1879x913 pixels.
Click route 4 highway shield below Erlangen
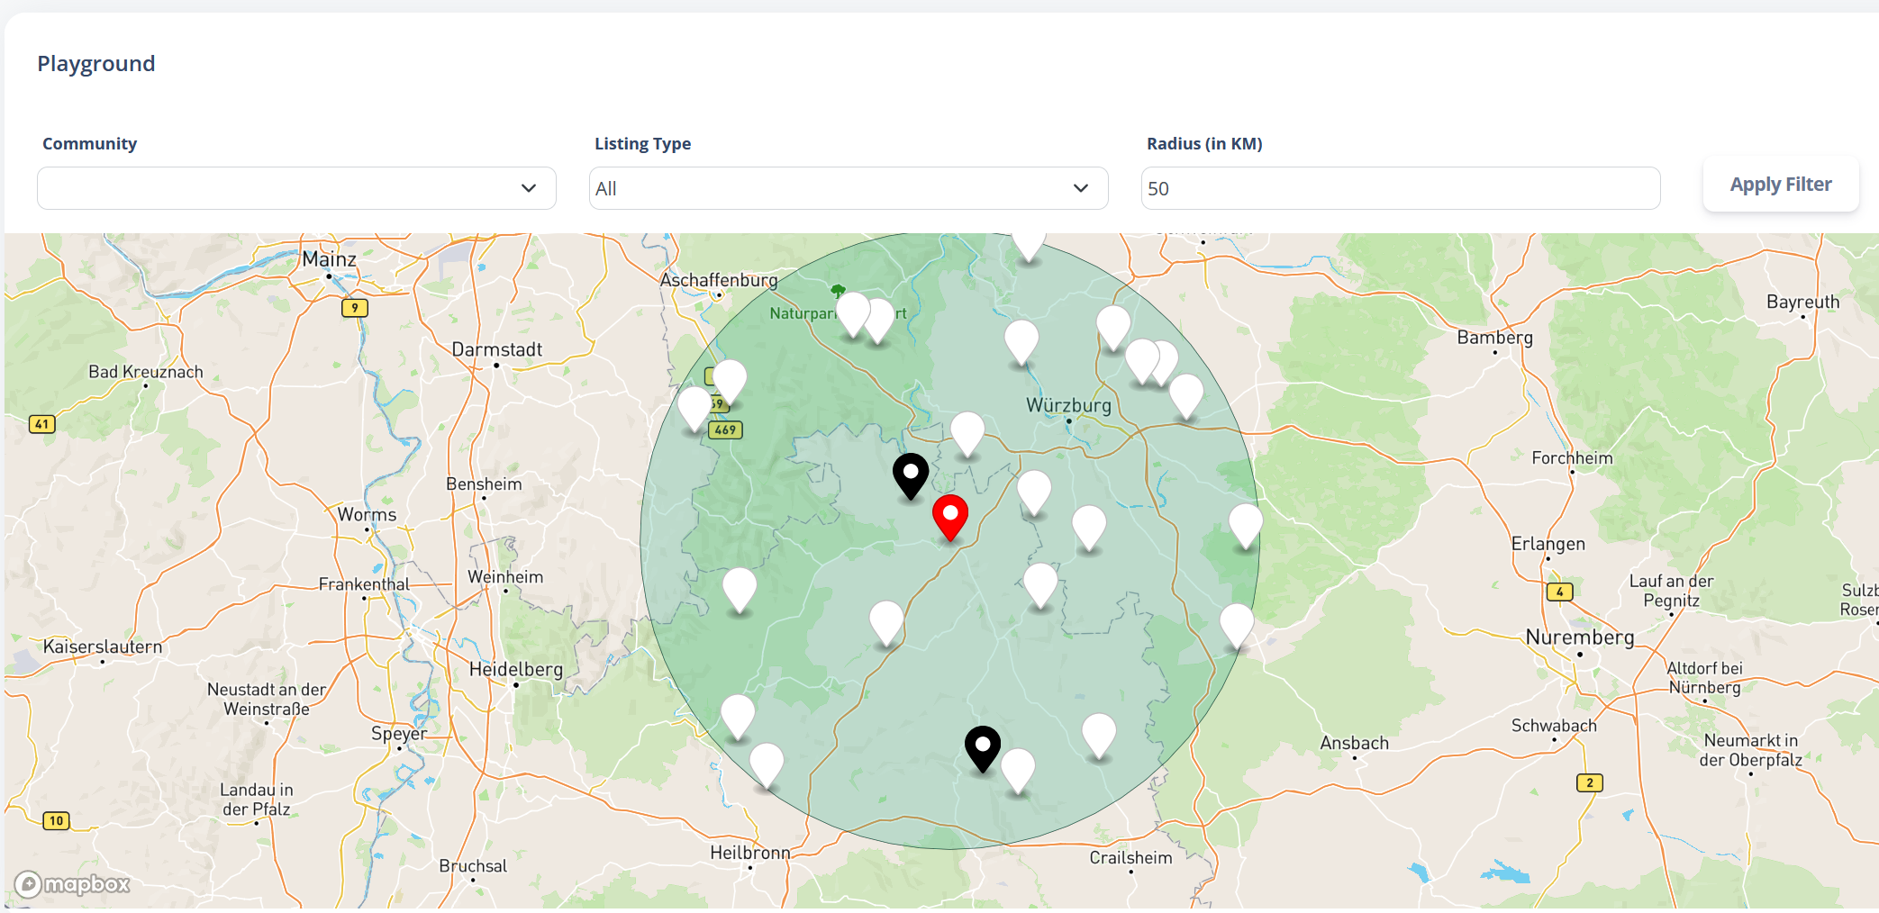[x=1559, y=592]
